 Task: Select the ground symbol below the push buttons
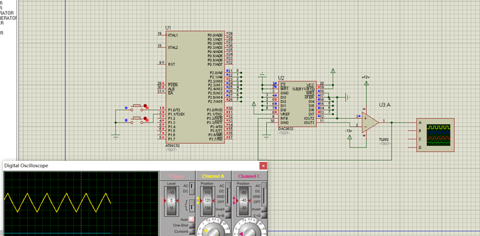[x=115, y=136]
